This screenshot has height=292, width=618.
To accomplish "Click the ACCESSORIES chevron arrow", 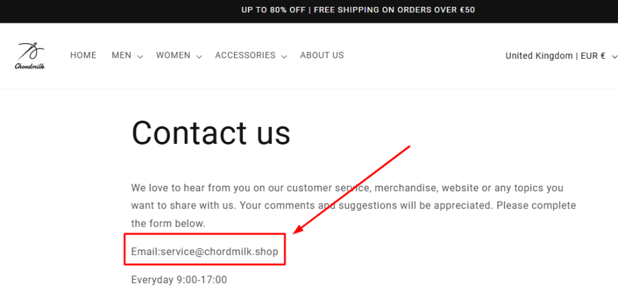I will pyautogui.click(x=284, y=56).
